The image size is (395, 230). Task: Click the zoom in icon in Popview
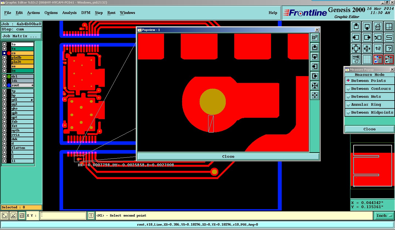(x=315, y=86)
